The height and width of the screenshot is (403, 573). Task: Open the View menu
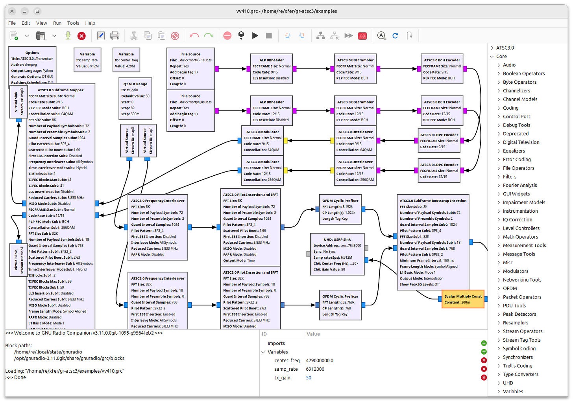(x=42, y=23)
